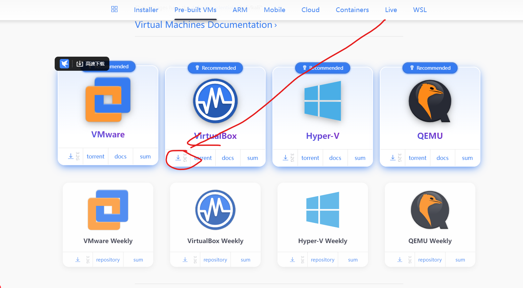Screen dimensions: 523x288
Task: Open the grid overview icon in navigation
Action: tap(114, 9)
